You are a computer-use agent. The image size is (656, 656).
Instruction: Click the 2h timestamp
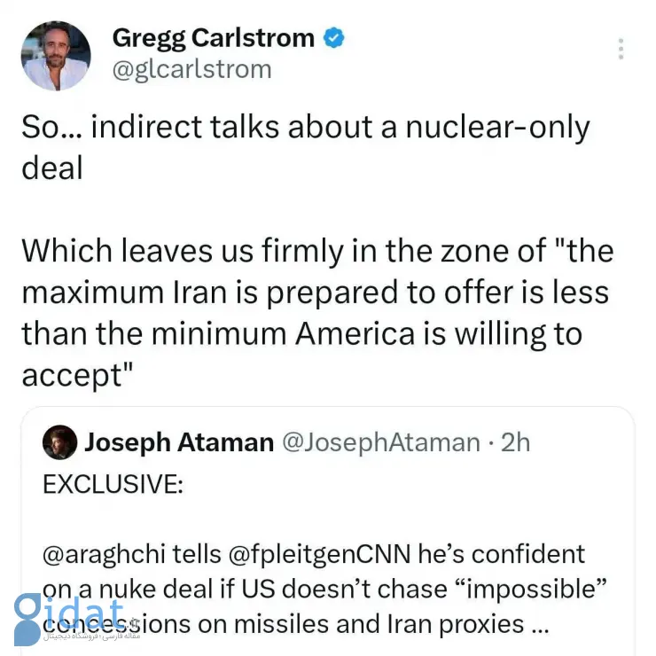[x=515, y=442]
